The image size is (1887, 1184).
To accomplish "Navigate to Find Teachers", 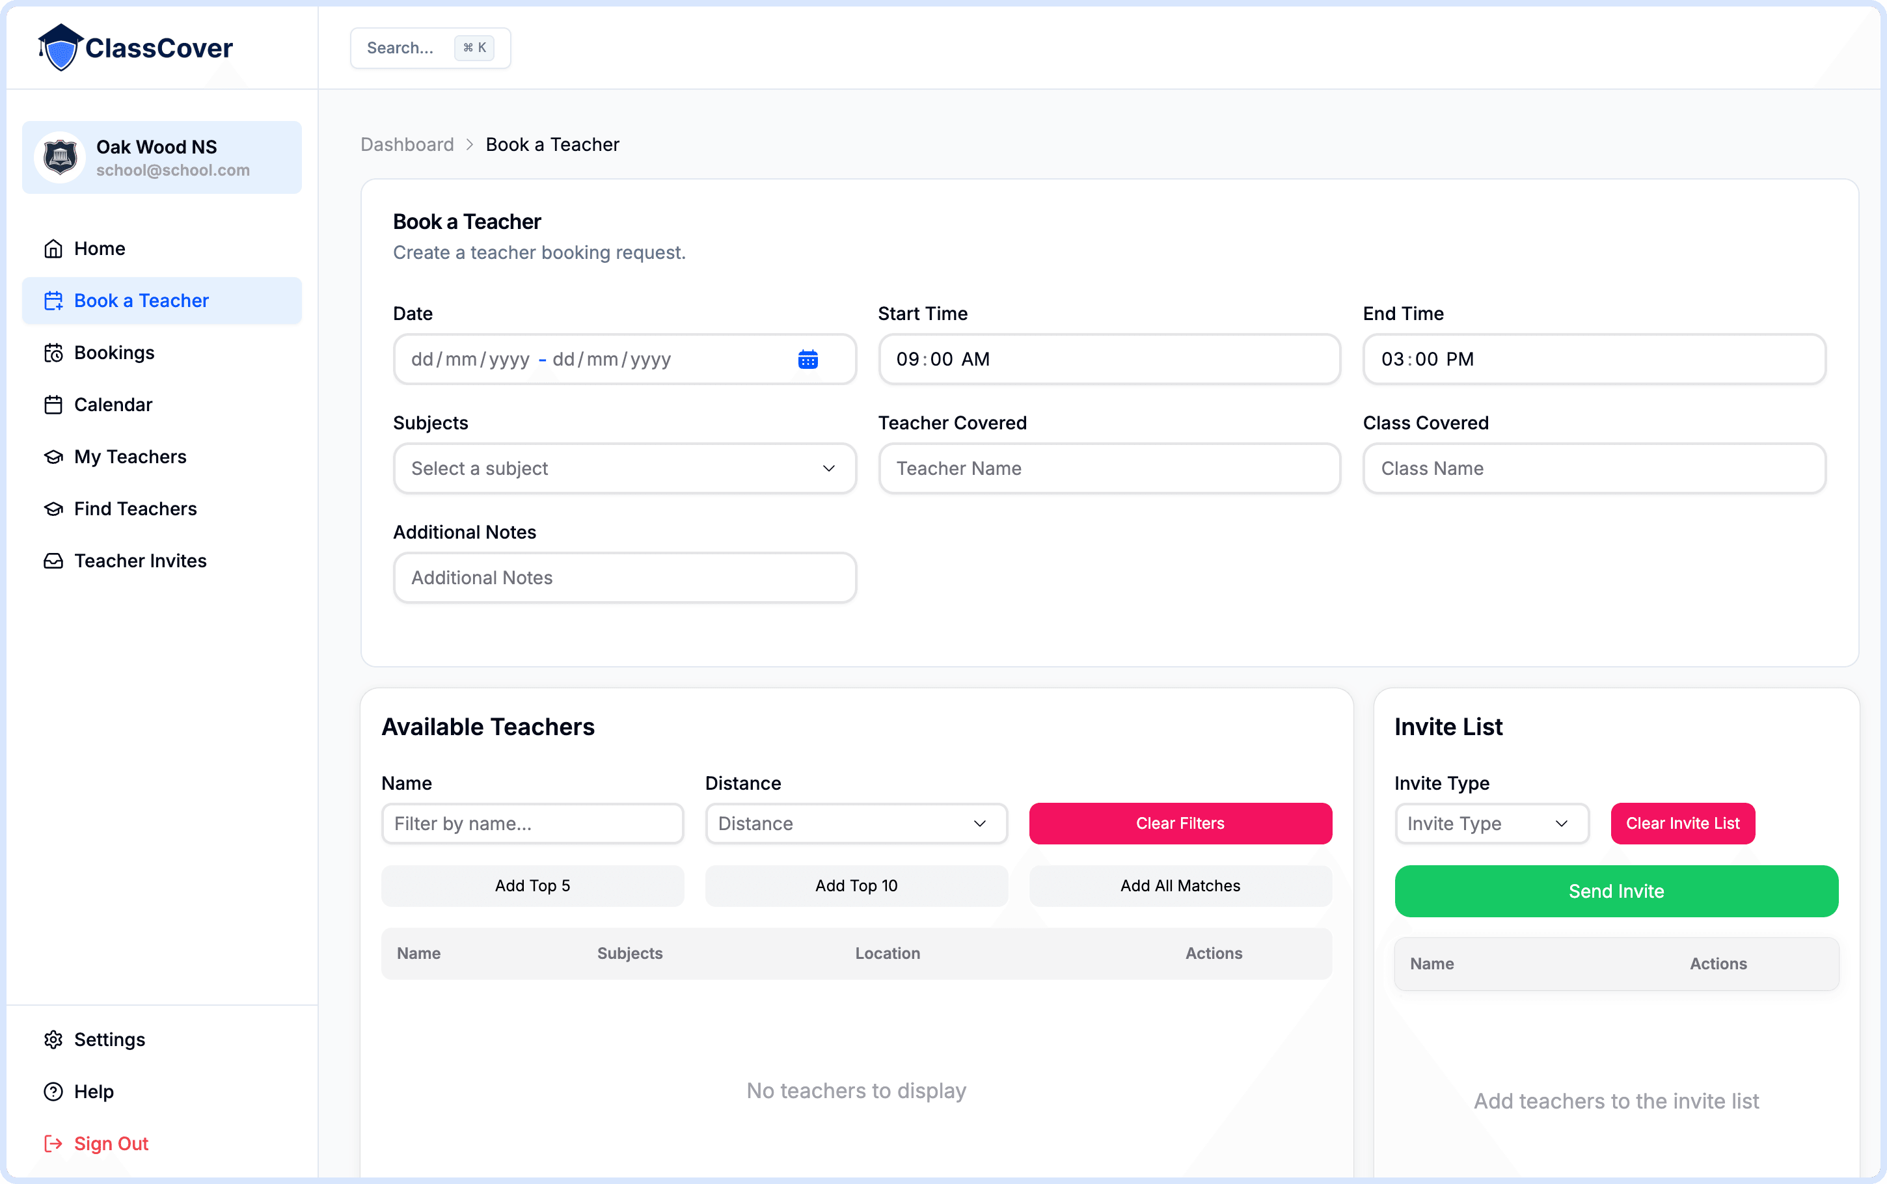I will pyautogui.click(x=162, y=509).
